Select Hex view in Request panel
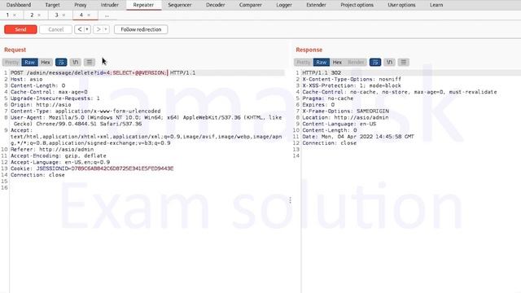 tap(46, 62)
